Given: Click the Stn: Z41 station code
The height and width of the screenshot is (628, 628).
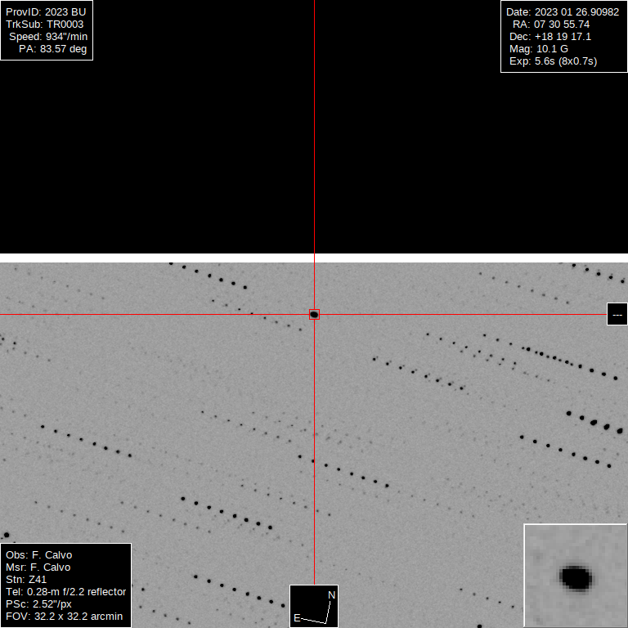Looking at the screenshot, I should coord(26,580).
